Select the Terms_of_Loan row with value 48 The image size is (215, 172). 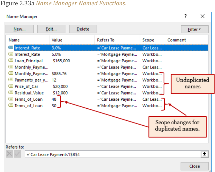click(x=108, y=99)
